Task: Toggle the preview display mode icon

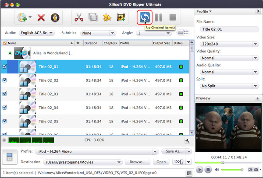Action: [250, 170]
